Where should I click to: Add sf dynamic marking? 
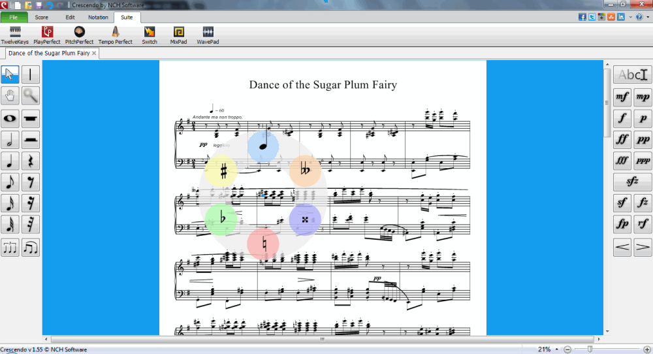click(x=622, y=203)
